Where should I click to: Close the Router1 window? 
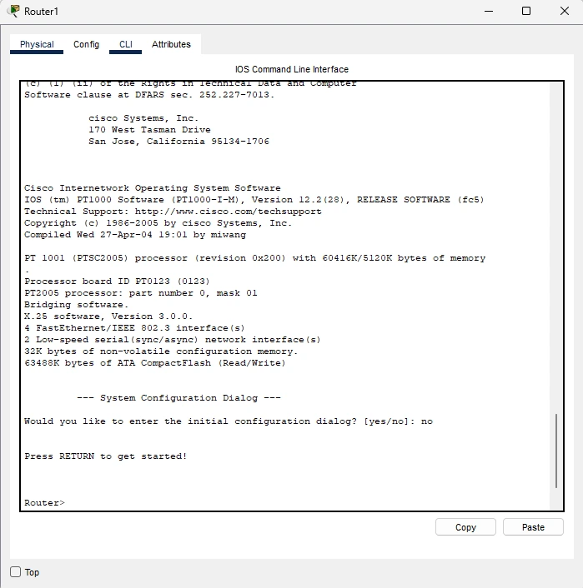563,11
